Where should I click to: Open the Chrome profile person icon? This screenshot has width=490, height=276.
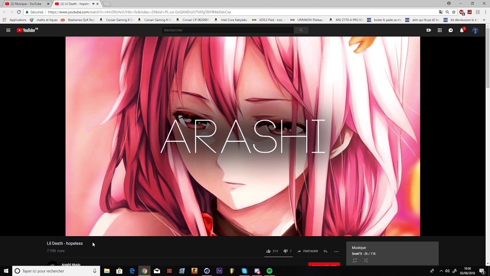(449, 3)
